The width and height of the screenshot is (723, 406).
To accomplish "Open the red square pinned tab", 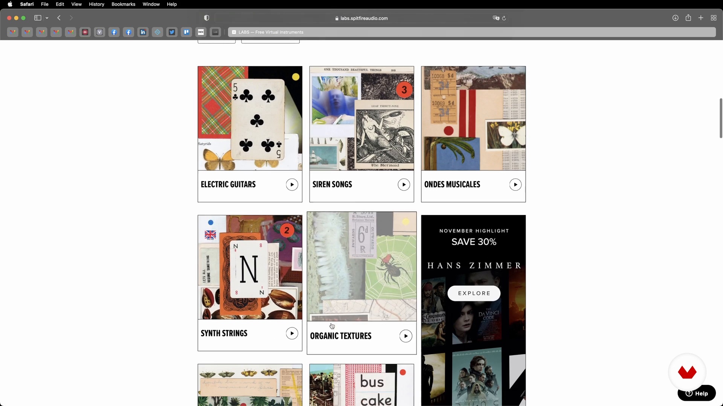I will (x=85, y=32).
